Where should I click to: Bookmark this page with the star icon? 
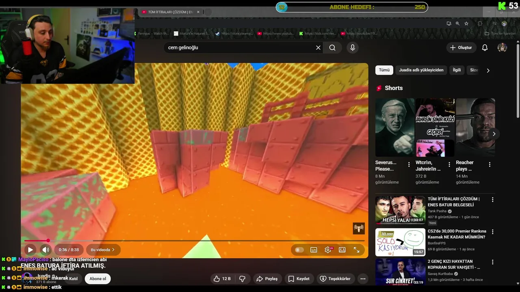466,24
